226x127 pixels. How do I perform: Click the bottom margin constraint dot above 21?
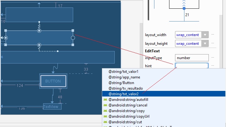(184, 9)
